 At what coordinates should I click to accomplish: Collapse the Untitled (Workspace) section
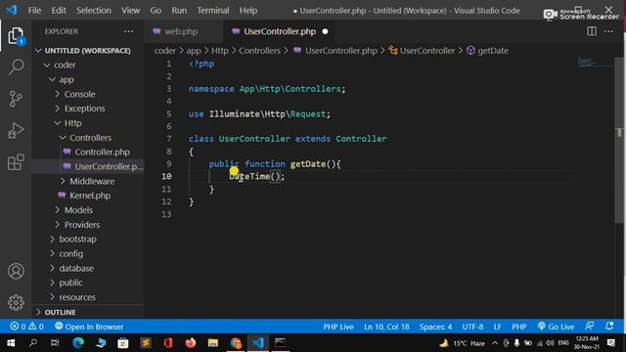tap(88, 51)
